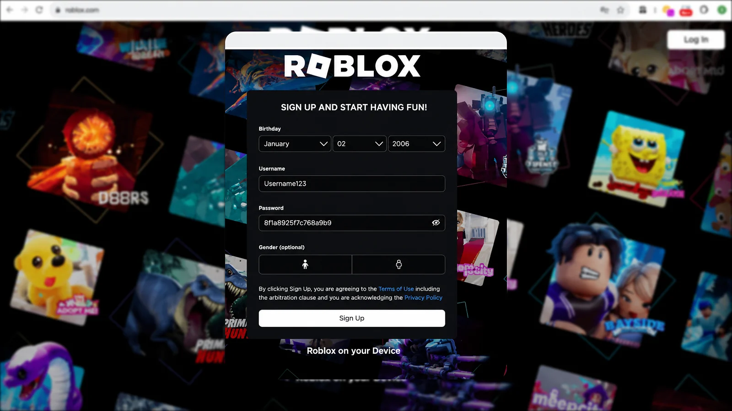The image size is (732, 411).
Task: Click the gray ring extension icon
Action: [704, 10]
